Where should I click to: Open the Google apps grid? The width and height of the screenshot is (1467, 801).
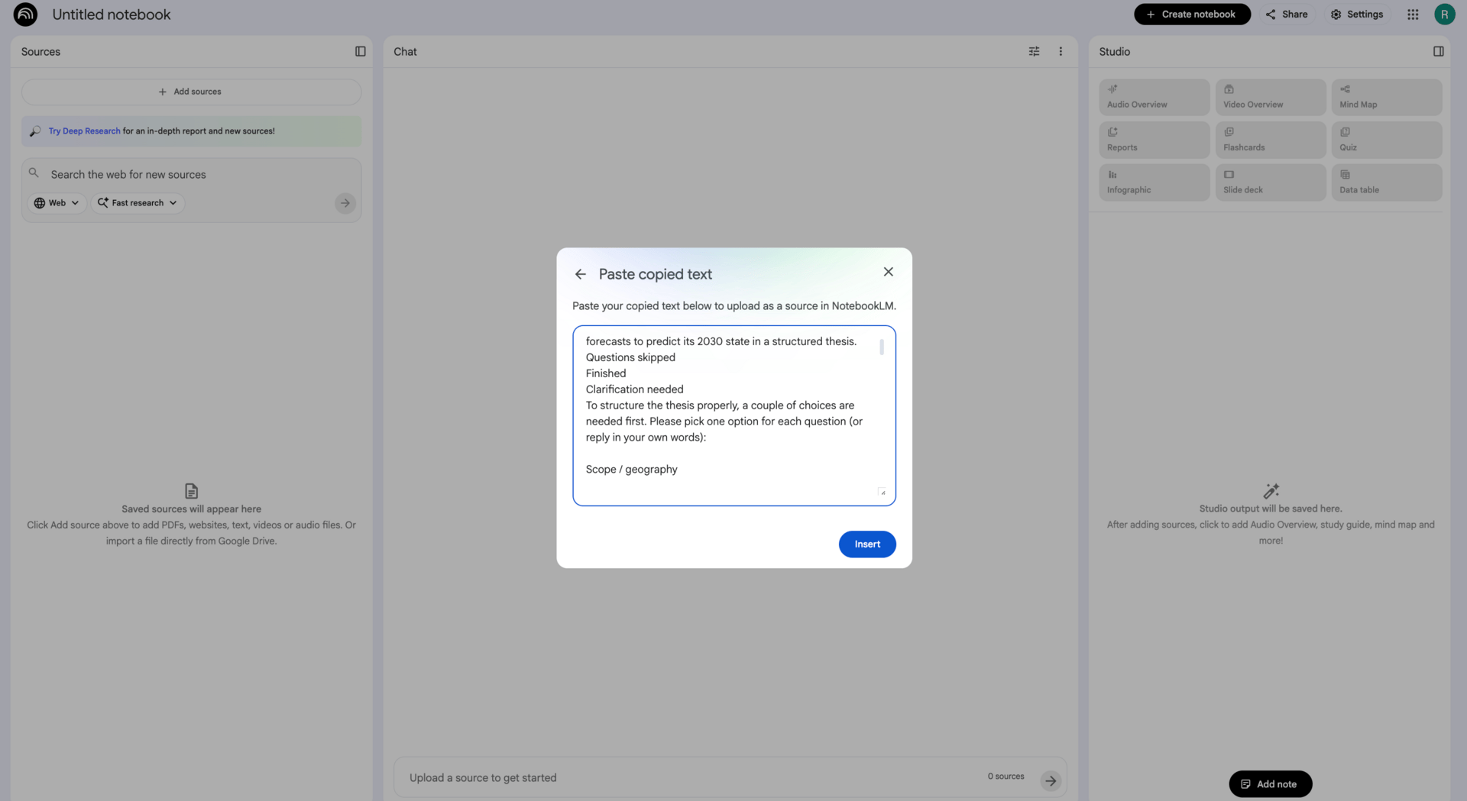(x=1412, y=14)
